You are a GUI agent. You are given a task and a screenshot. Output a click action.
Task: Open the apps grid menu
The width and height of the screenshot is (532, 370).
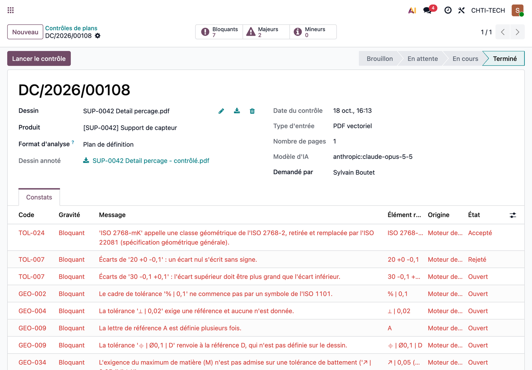tap(11, 10)
